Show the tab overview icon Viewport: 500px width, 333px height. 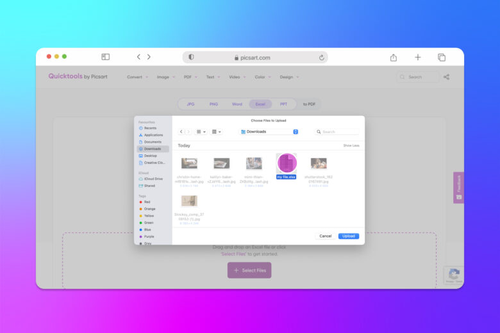[442, 58]
